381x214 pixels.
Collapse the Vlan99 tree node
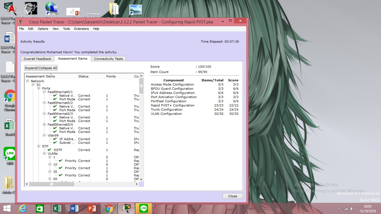tap(45, 135)
